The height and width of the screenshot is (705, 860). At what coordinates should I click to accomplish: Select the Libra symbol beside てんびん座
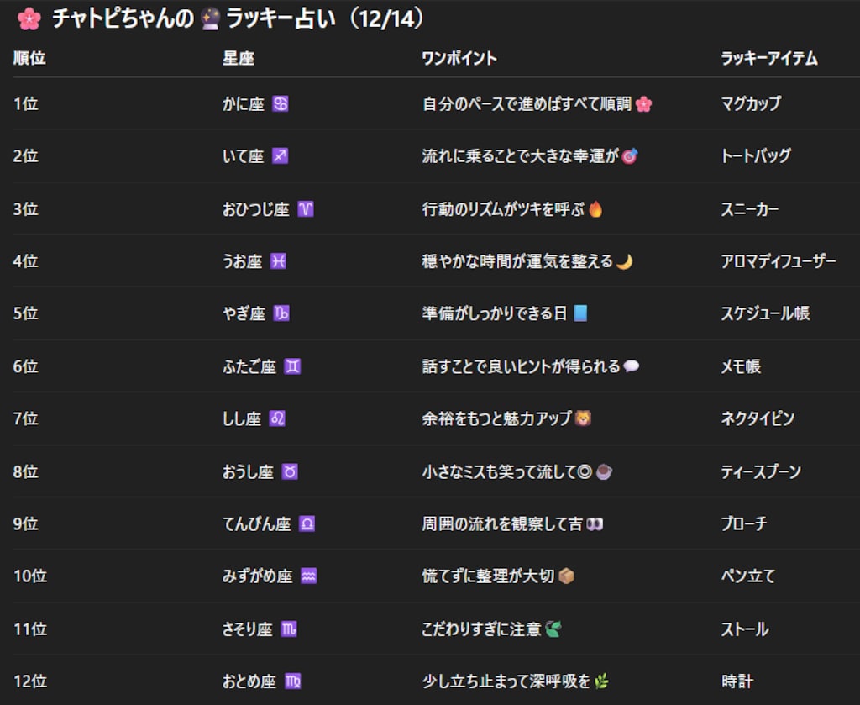307,523
